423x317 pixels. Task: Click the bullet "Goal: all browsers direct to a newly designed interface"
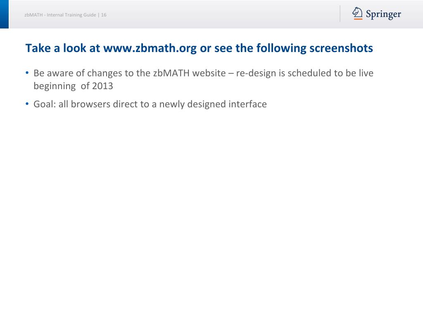pos(150,104)
